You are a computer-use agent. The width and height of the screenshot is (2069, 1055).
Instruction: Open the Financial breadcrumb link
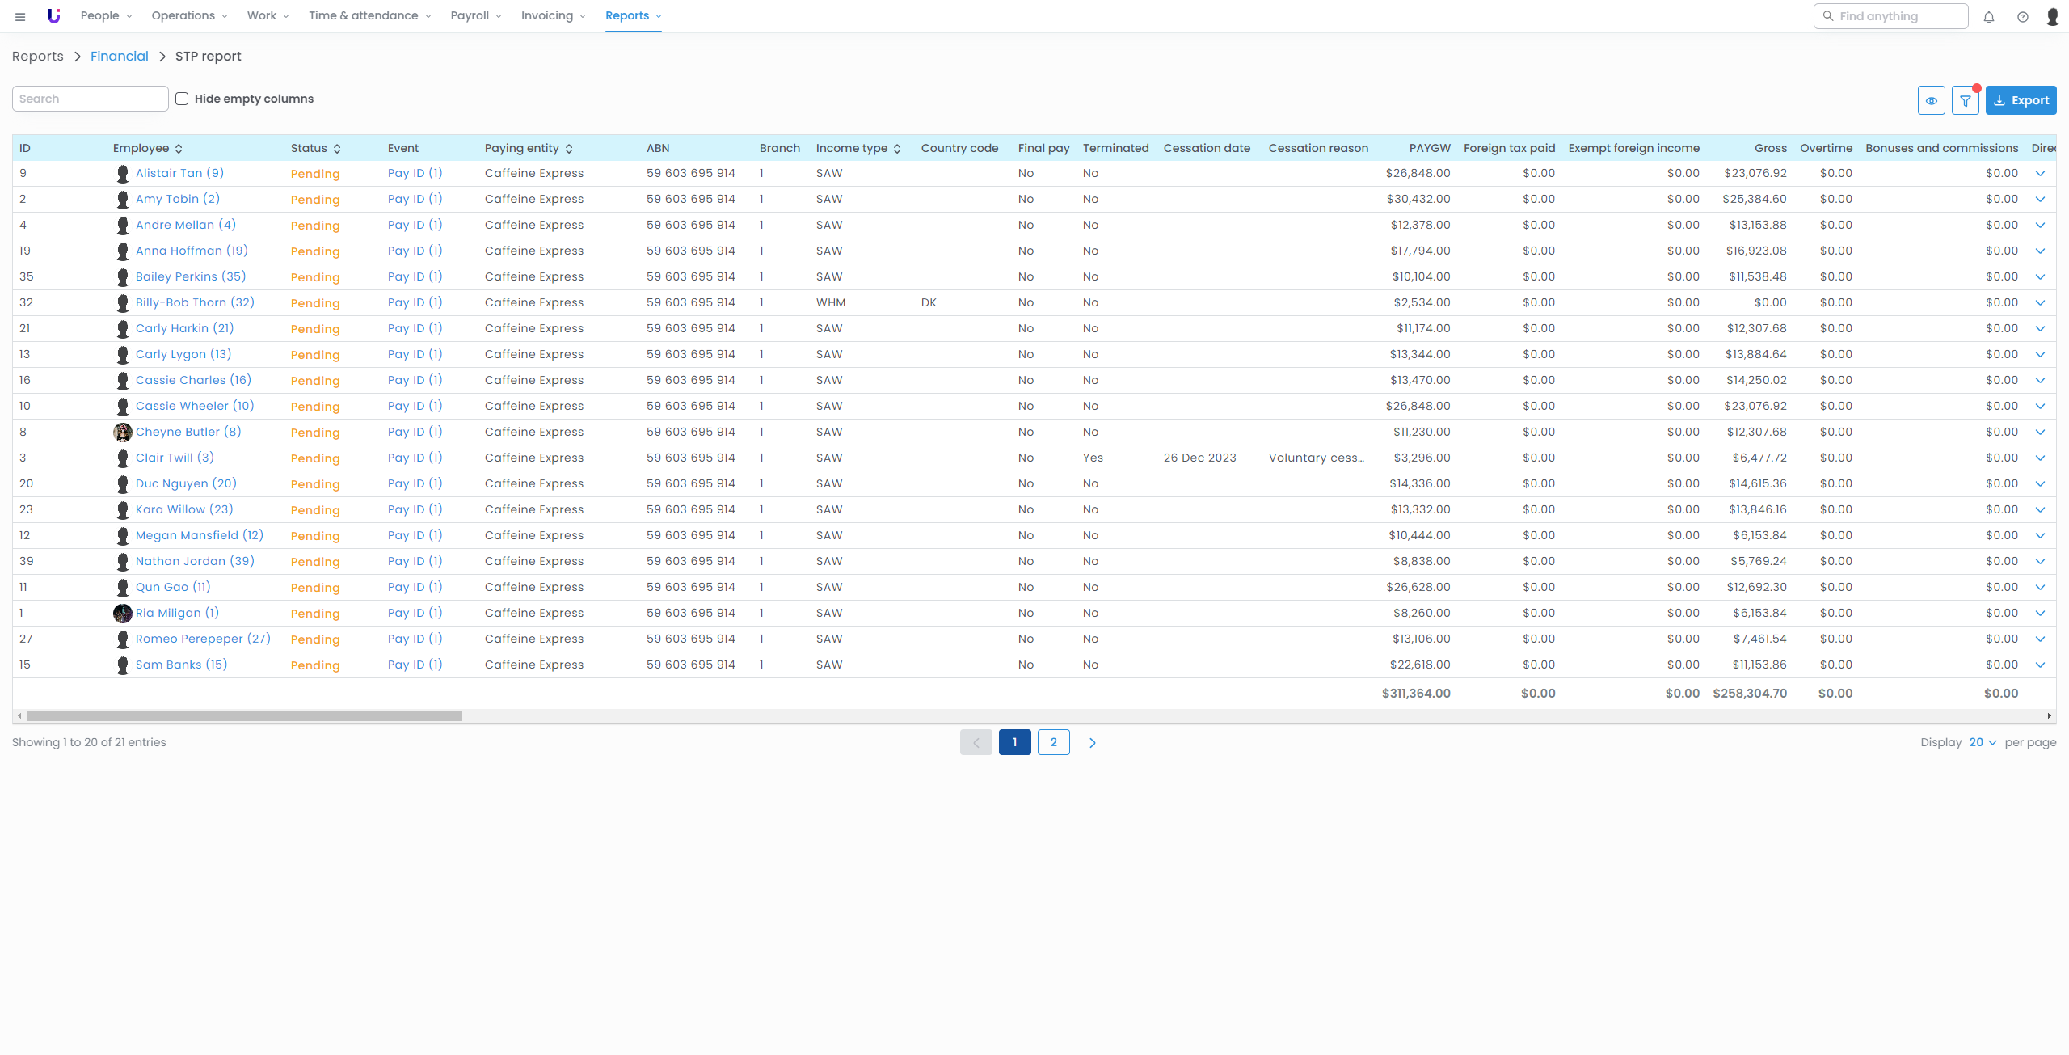[x=120, y=56]
